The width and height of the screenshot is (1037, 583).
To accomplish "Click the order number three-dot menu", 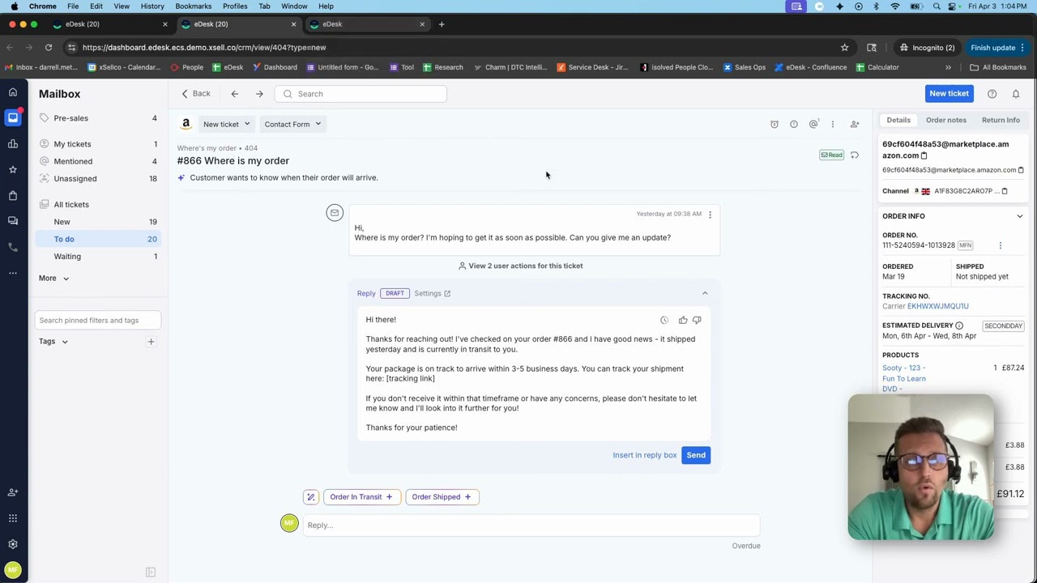I will point(1000,245).
